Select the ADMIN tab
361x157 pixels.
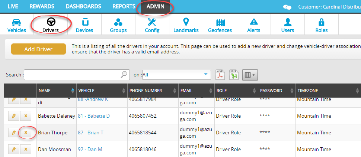pos(156,6)
